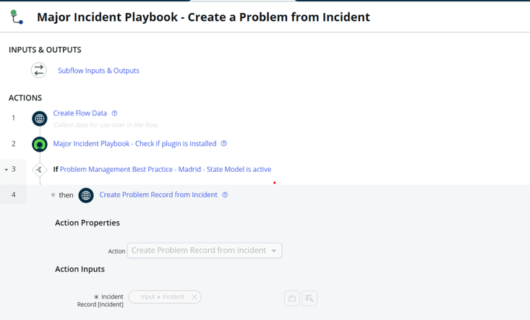Click the subflow icon beside the playbook title

pyautogui.click(x=17, y=17)
